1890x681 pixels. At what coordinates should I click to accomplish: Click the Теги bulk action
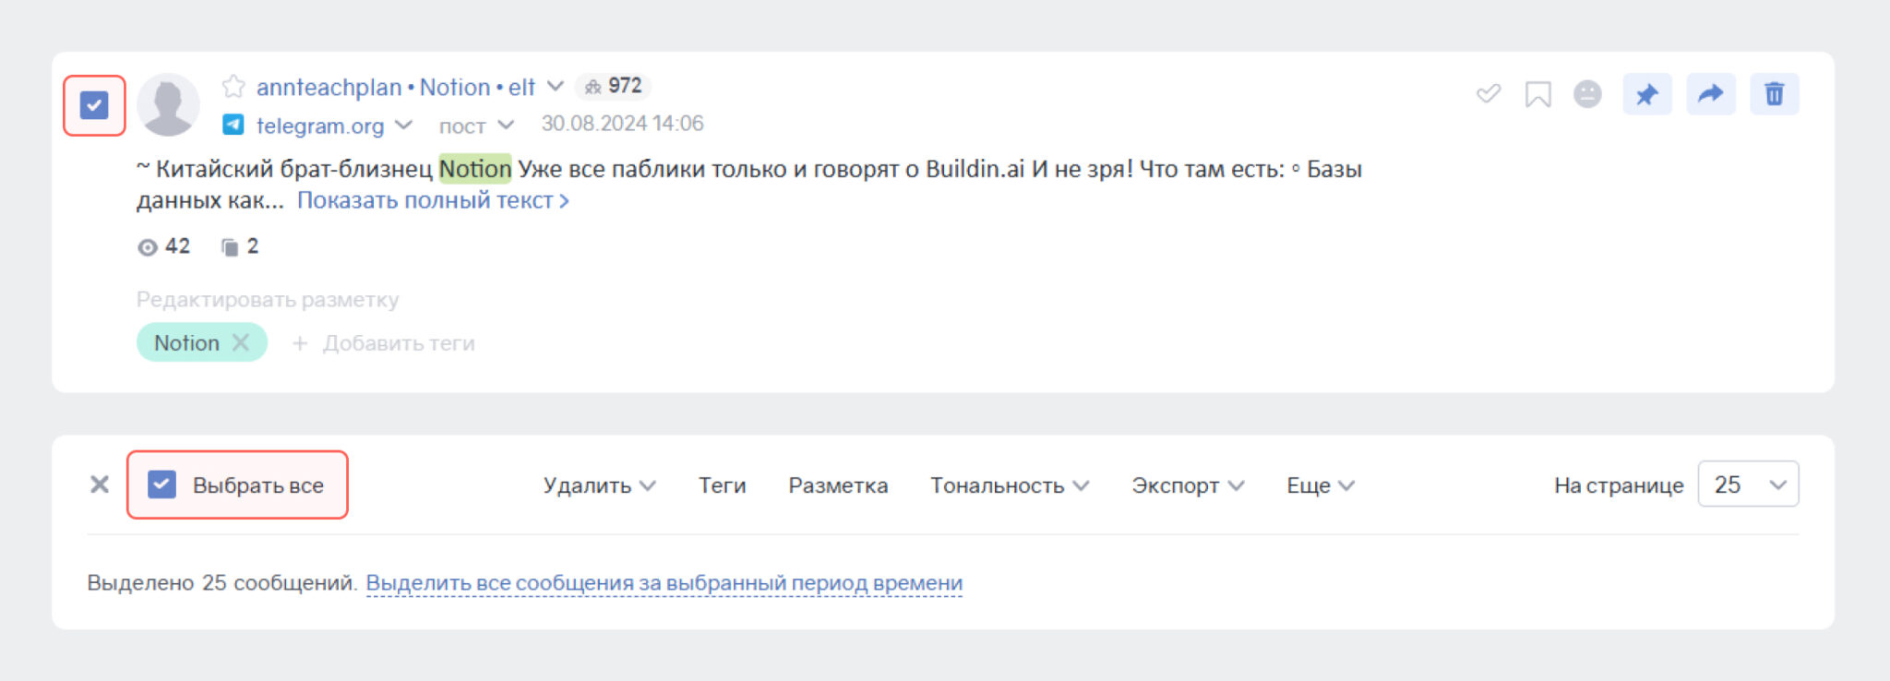point(722,485)
